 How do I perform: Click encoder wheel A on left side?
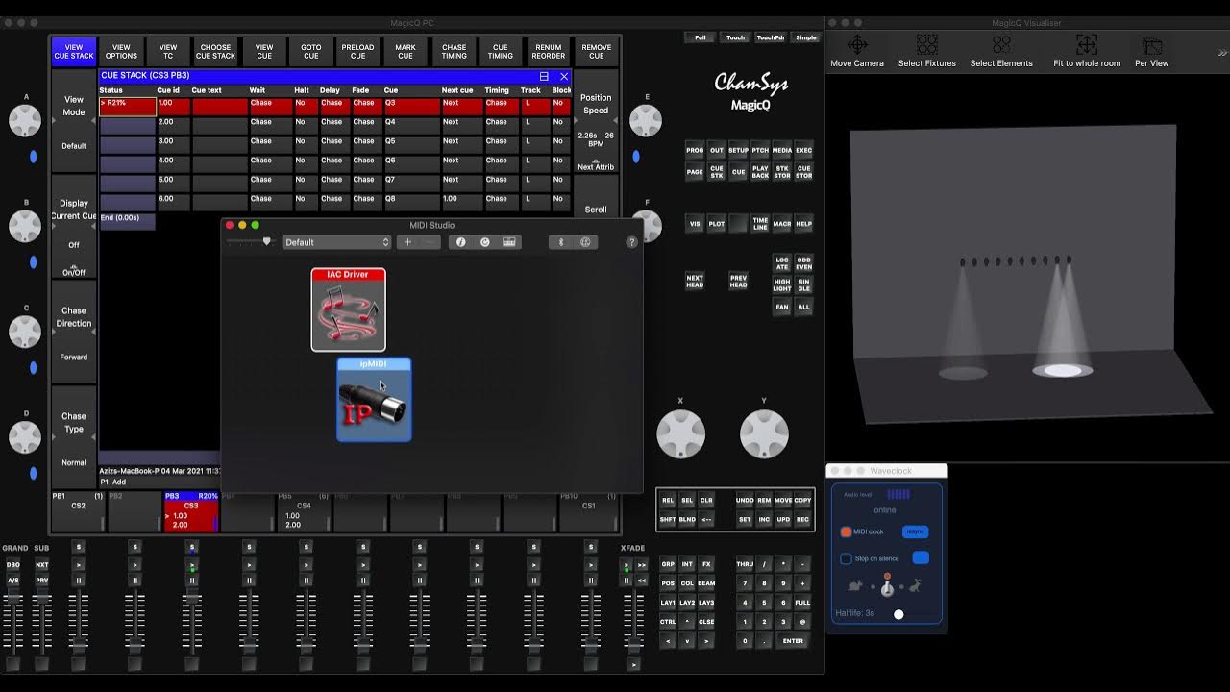pyautogui.click(x=25, y=120)
